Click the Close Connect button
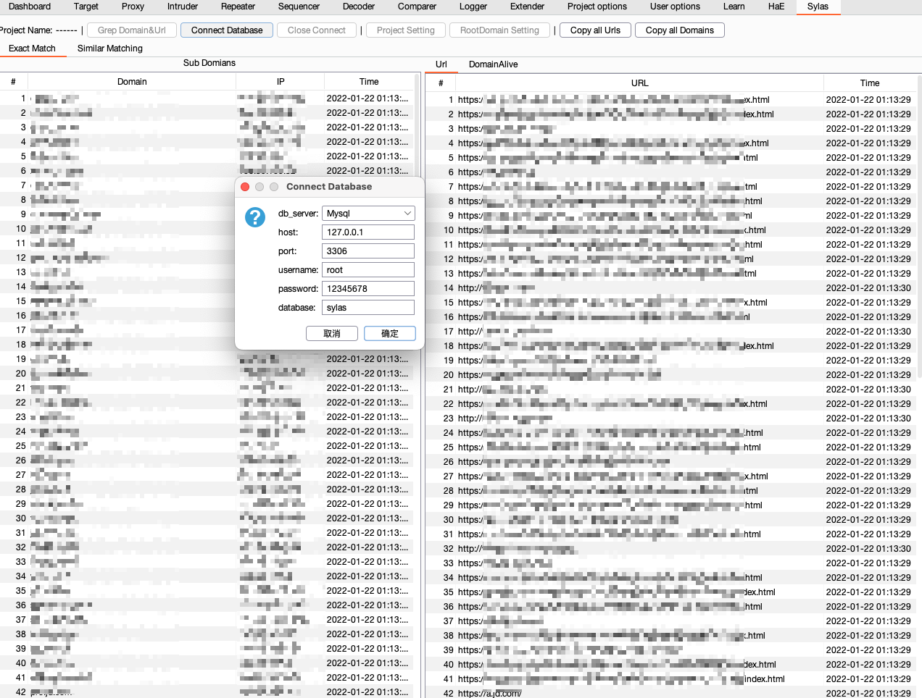The image size is (922, 698). 317,30
